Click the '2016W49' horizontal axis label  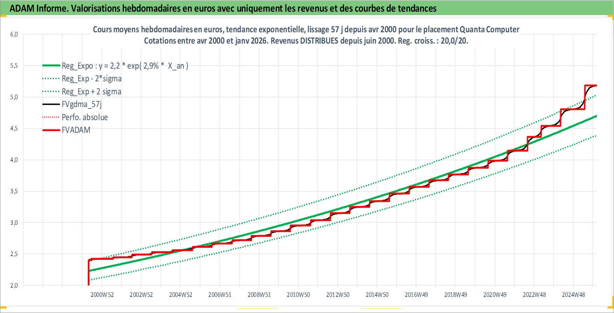[416, 295]
